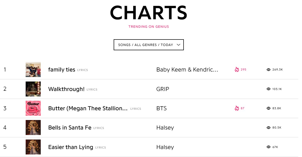Viewport: 302px width, 157px height.
Task: Open the Walkthrough! song title
Action: pyautogui.click(x=66, y=89)
